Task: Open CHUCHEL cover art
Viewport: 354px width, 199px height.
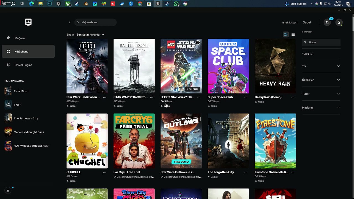Action: (87, 141)
